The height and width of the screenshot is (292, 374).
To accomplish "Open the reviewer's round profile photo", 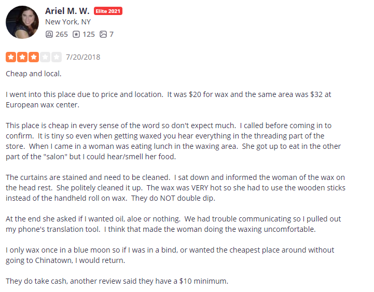I will [22, 22].
